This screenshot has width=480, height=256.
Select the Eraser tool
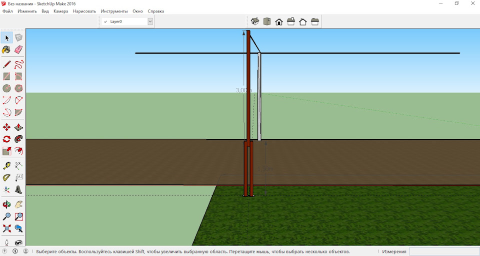pos(18,49)
